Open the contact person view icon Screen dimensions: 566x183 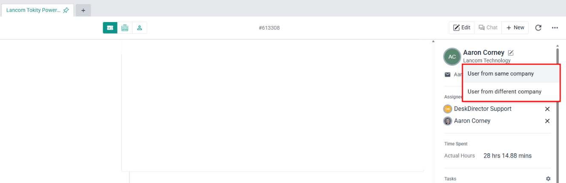coord(139,28)
